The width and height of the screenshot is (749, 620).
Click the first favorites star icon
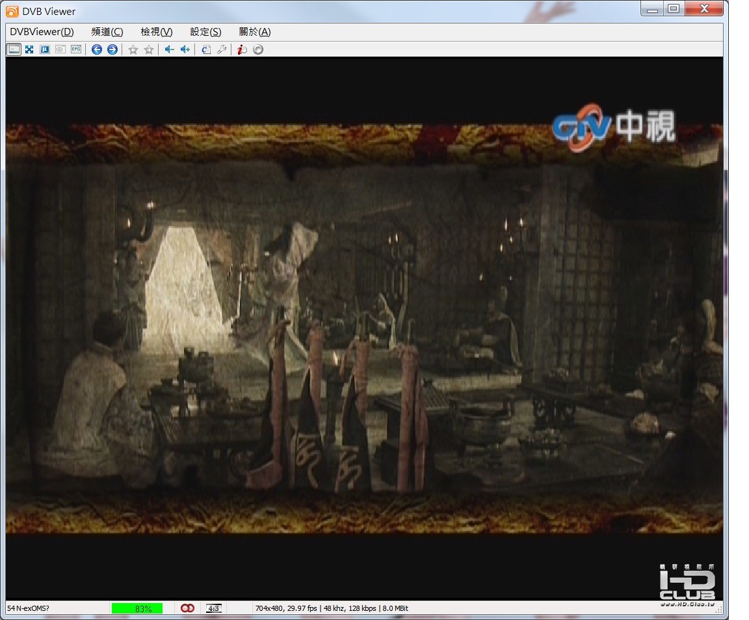(x=133, y=49)
